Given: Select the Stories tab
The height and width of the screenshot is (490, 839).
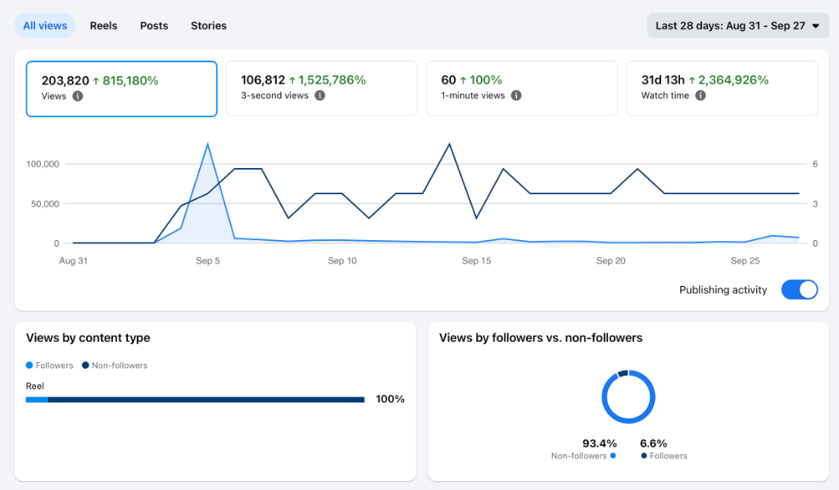Looking at the screenshot, I should [209, 25].
